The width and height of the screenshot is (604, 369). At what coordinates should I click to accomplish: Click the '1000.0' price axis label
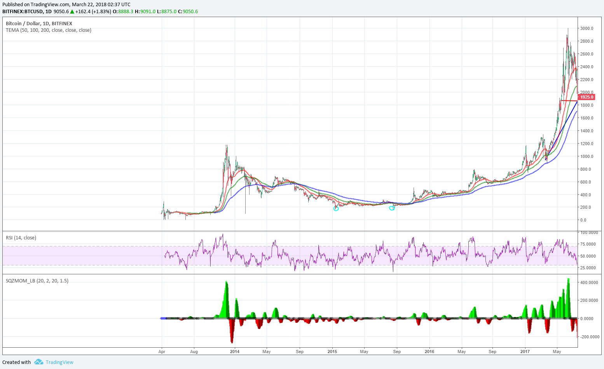tap(587, 156)
